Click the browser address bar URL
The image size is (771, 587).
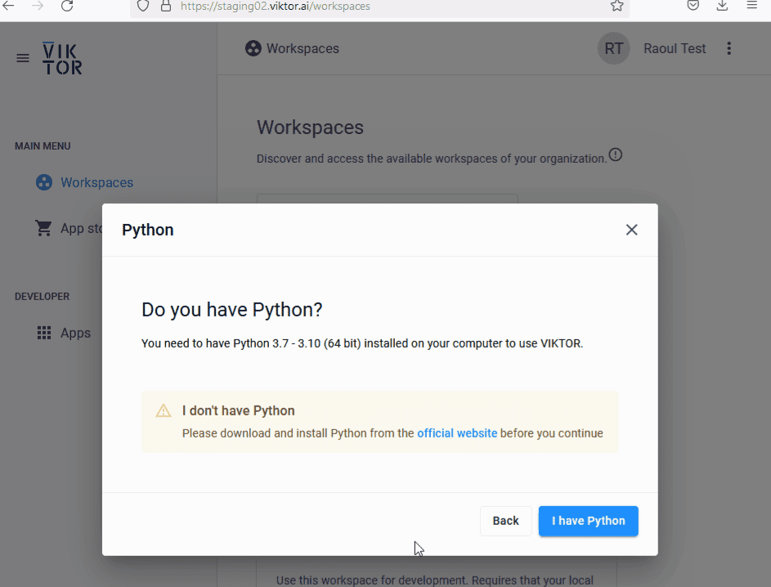point(276,6)
